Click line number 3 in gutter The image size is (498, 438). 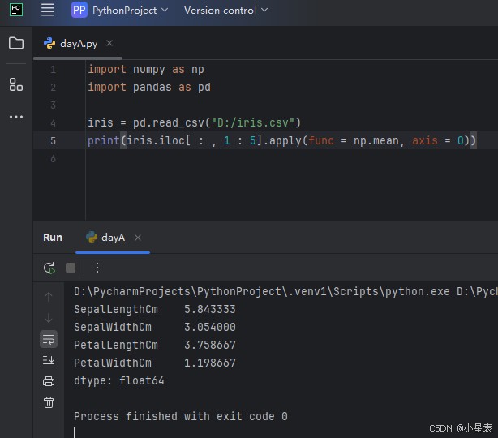pos(53,105)
